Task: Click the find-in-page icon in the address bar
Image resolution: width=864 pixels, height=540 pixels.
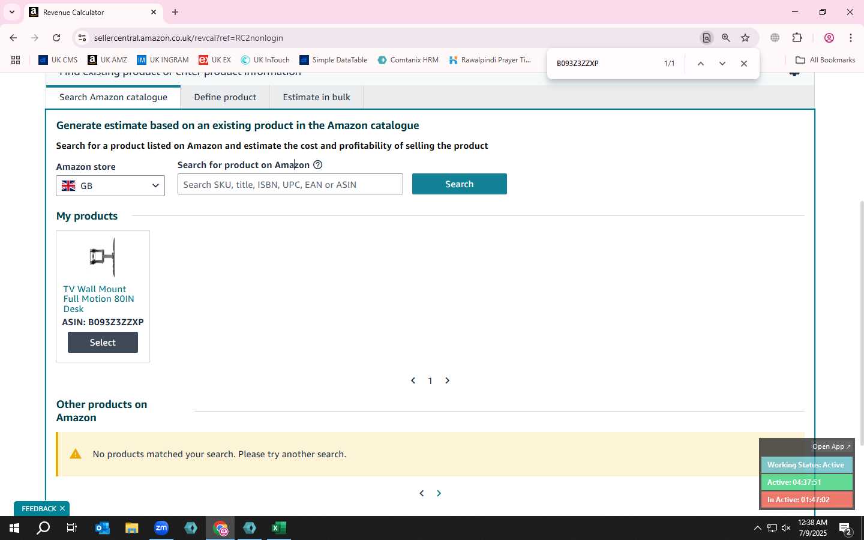Action: pyautogui.click(x=707, y=38)
